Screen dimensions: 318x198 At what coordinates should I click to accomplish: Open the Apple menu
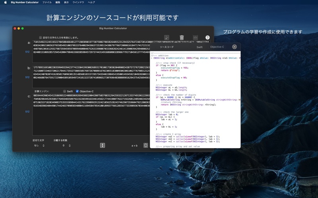coord(6,2)
